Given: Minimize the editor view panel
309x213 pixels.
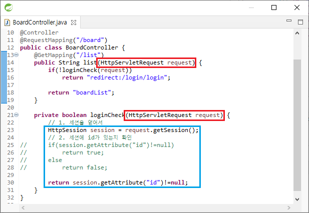Looking at the screenshot, I should pyautogui.click(x=289, y=20).
